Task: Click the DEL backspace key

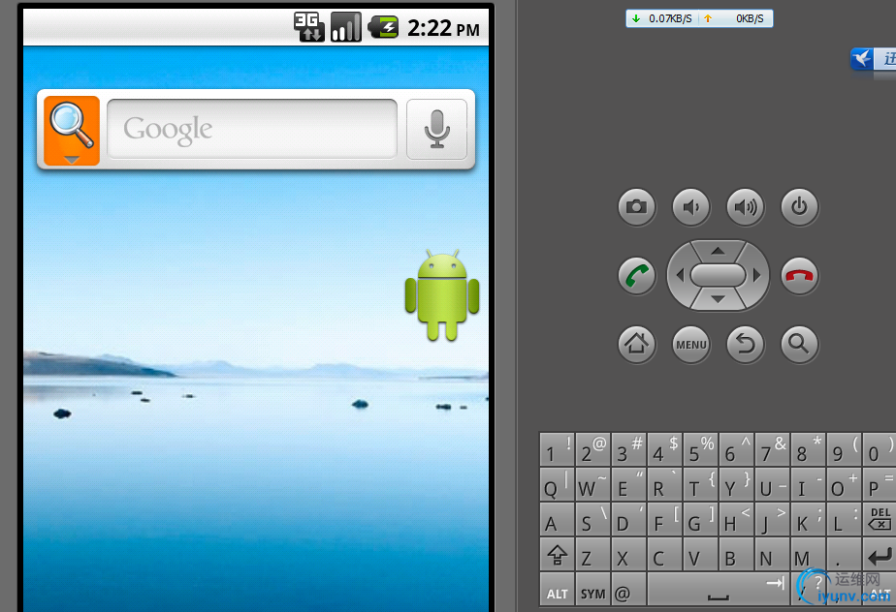Action: 880,519
